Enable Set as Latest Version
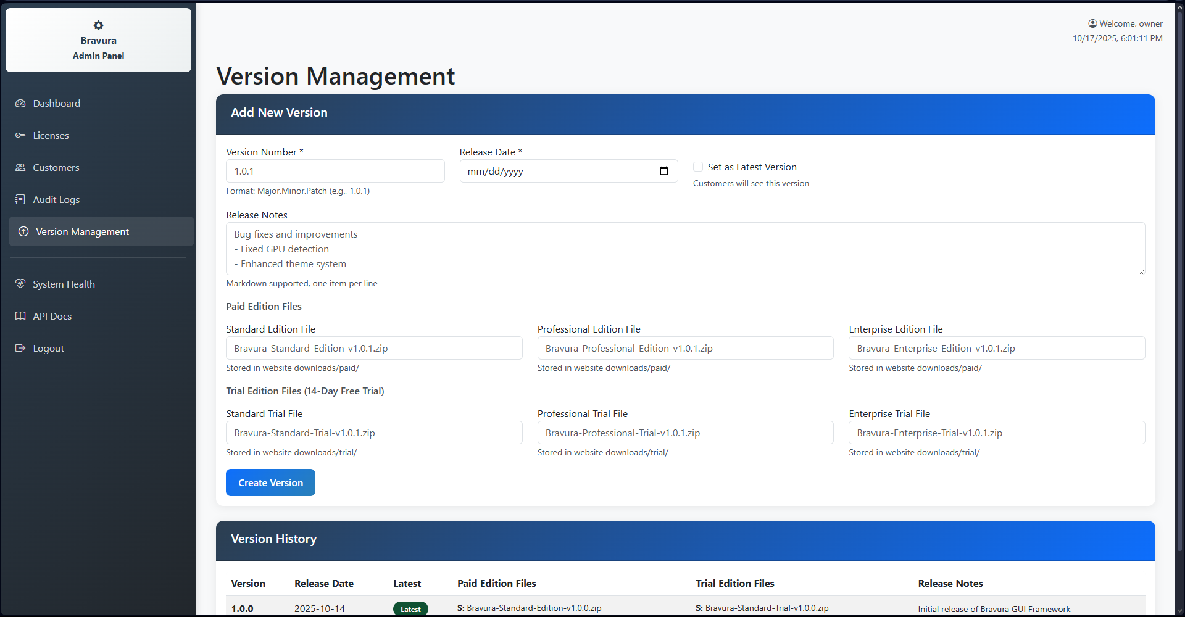The width and height of the screenshot is (1185, 617). (x=697, y=167)
